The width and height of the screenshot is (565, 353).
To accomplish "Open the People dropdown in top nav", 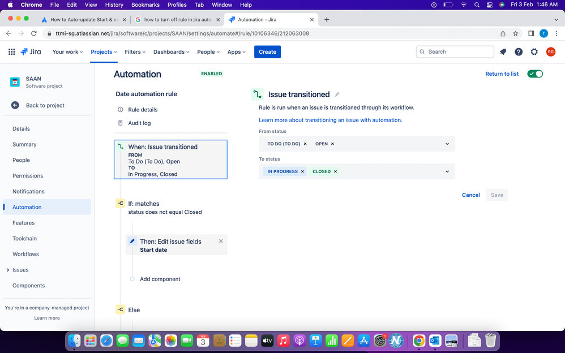I will [208, 52].
